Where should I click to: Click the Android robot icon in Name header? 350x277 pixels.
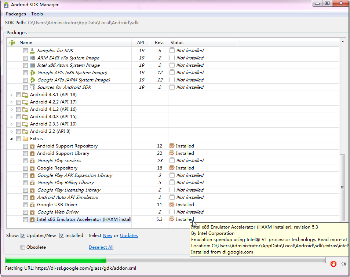point(12,43)
